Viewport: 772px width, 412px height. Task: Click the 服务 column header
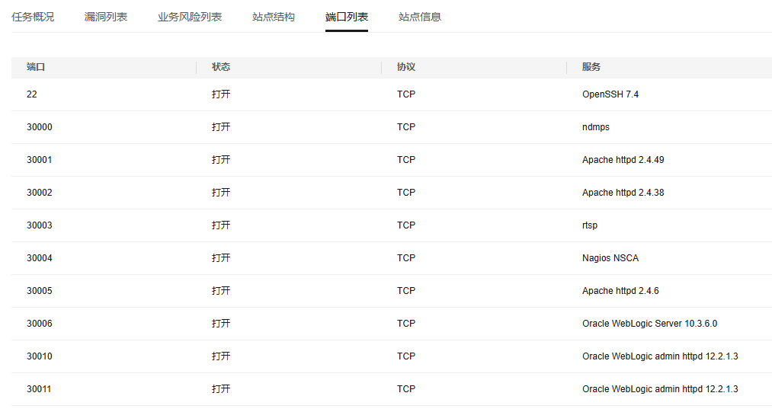(591, 67)
